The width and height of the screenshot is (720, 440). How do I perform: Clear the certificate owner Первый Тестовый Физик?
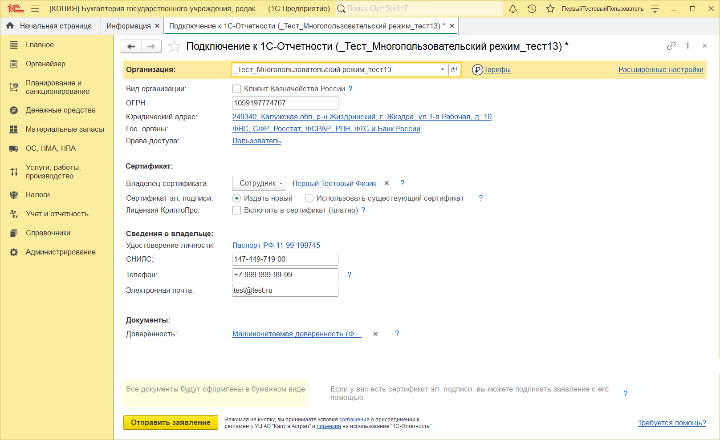(386, 183)
